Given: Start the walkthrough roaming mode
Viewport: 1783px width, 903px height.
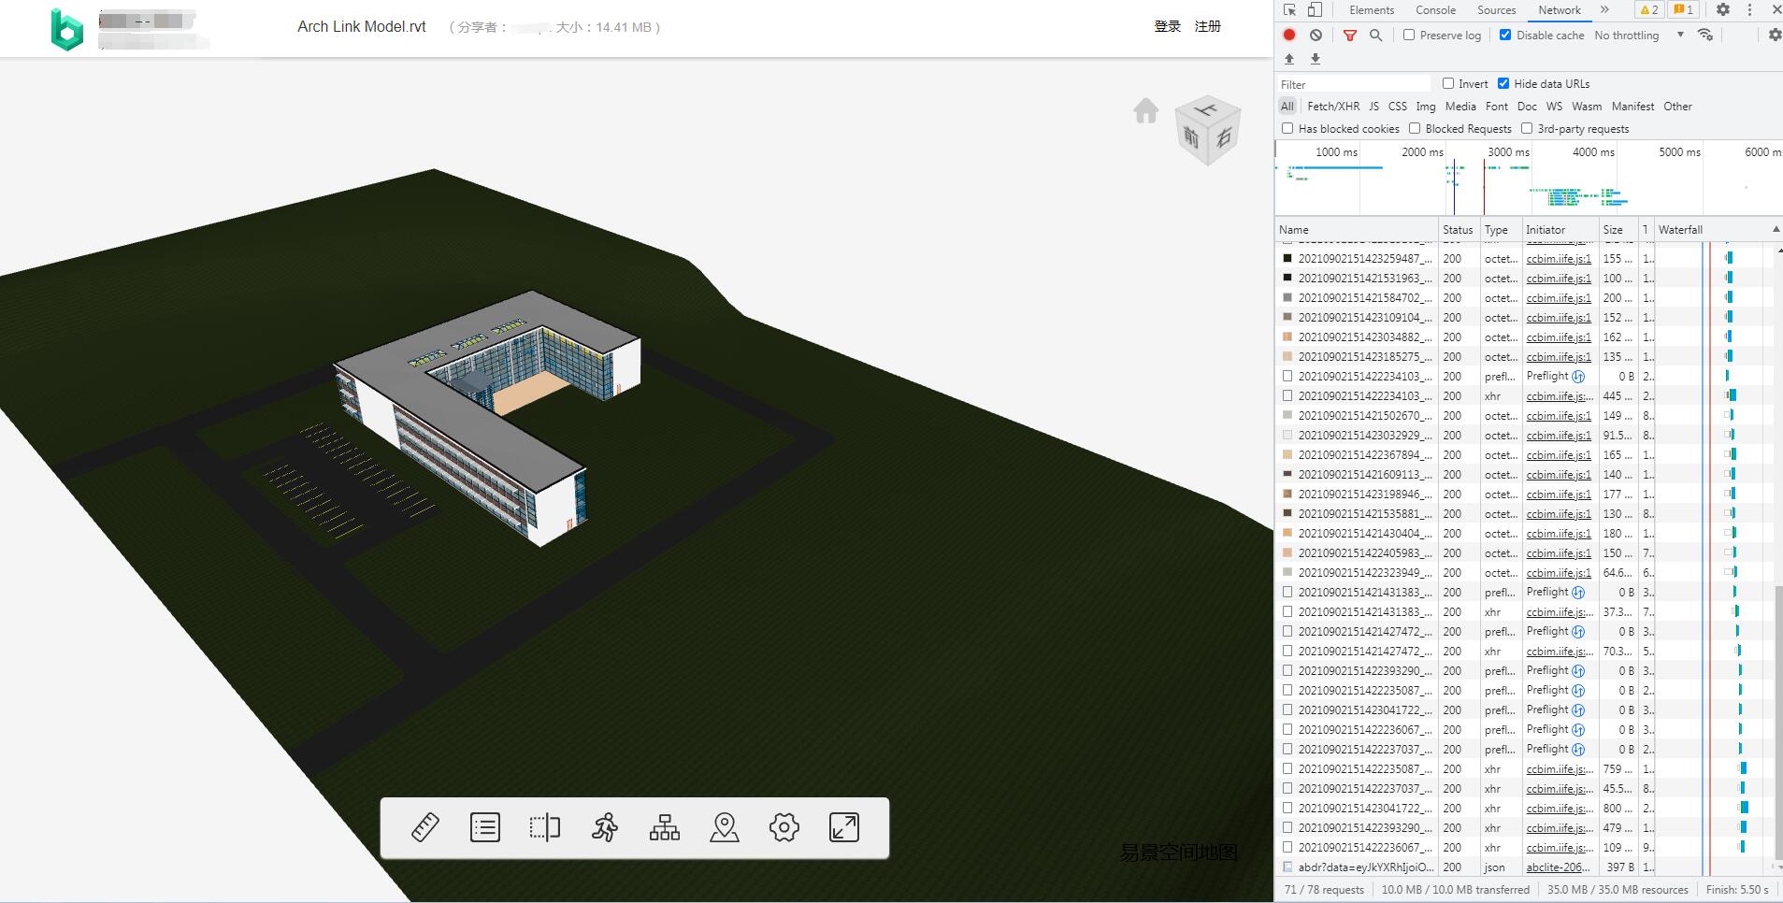Looking at the screenshot, I should [605, 826].
